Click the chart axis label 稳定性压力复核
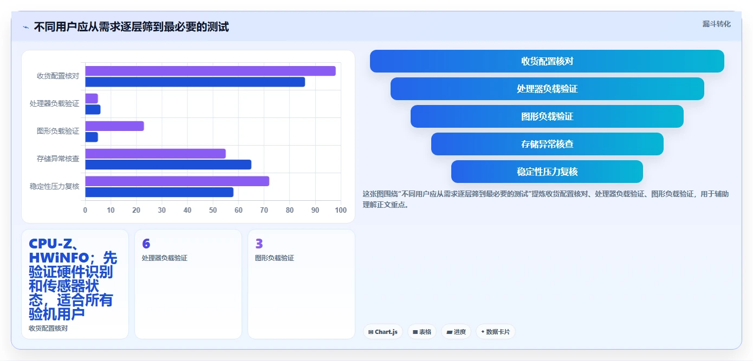The image size is (753, 361). (54, 186)
